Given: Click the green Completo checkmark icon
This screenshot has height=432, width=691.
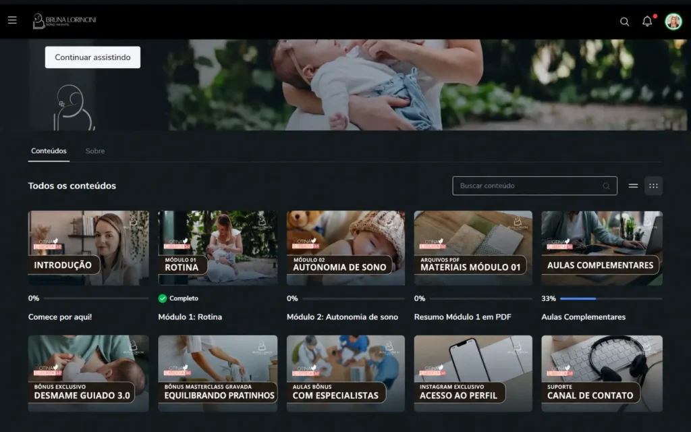Looking at the screenshot, I should (x=163, y=298).
